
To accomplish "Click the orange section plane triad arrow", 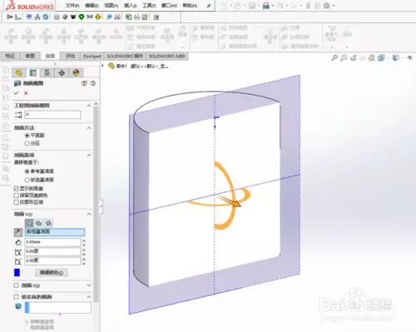I will [230, 201].
